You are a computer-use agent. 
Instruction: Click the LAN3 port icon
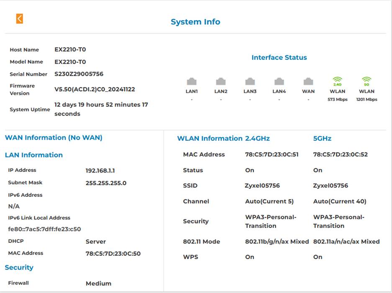[x=250, y=82]
